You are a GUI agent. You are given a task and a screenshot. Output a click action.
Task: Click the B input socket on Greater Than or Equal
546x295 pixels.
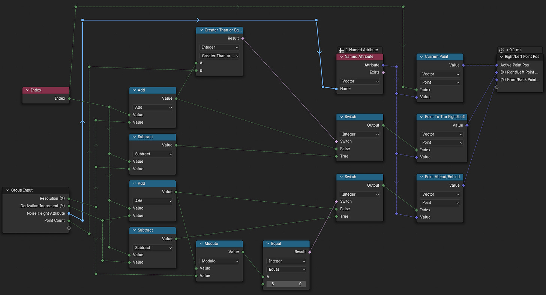pos(196,70)
